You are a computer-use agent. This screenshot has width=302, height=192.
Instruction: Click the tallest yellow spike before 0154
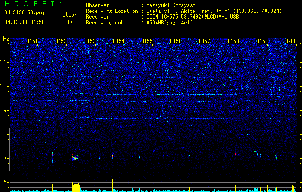[x=112, y=184]
